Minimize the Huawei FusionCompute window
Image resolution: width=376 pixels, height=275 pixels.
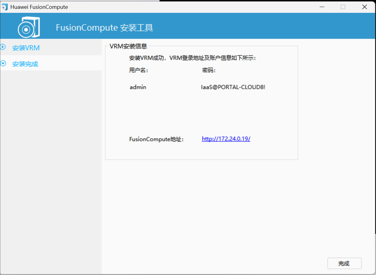point(322,7)
